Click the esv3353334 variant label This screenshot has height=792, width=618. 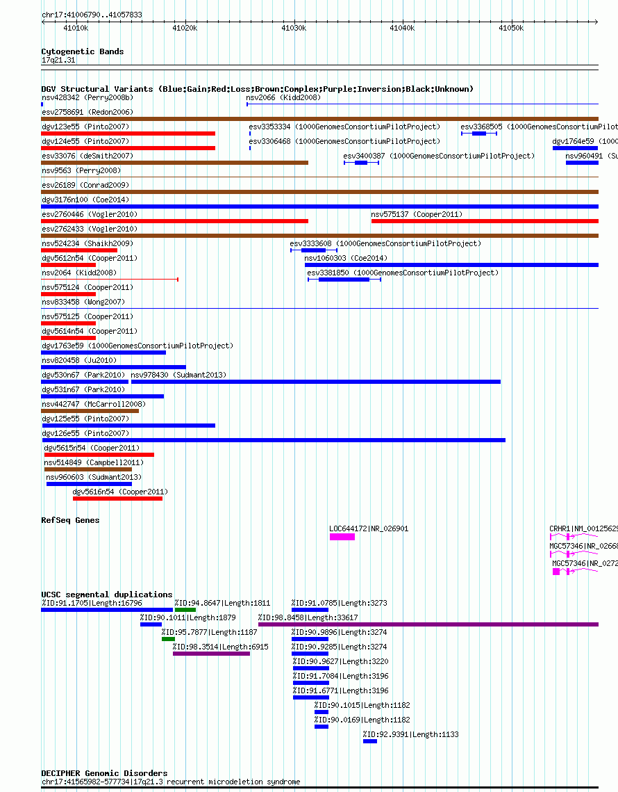click(344, 127)
